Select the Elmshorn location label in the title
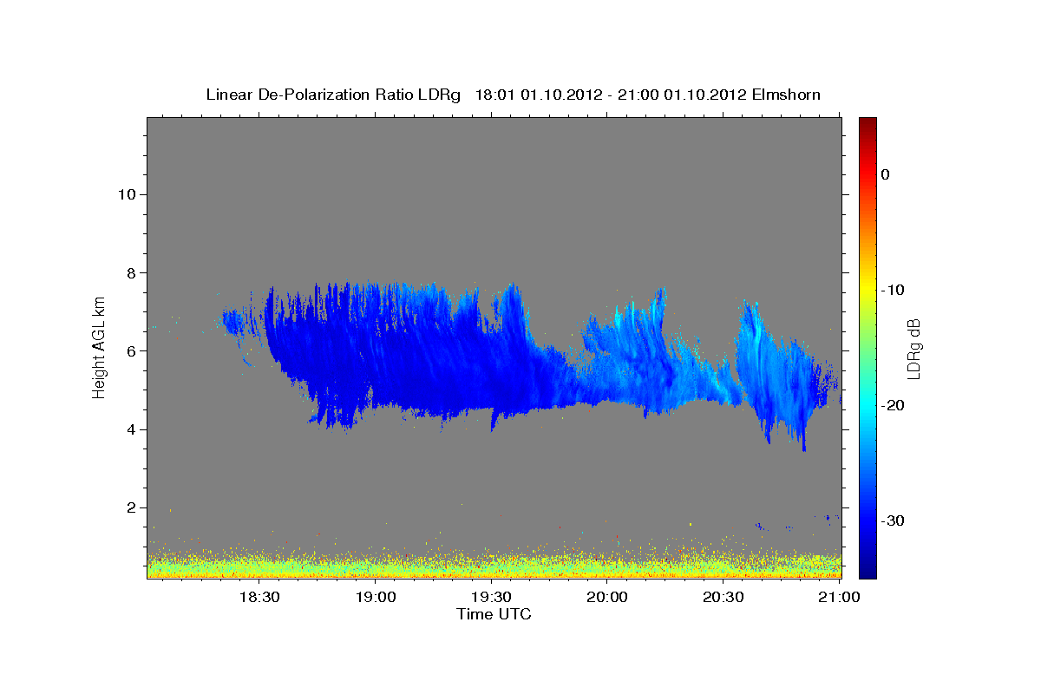This screenshot has height=694, width=1041. pos(785,94)
